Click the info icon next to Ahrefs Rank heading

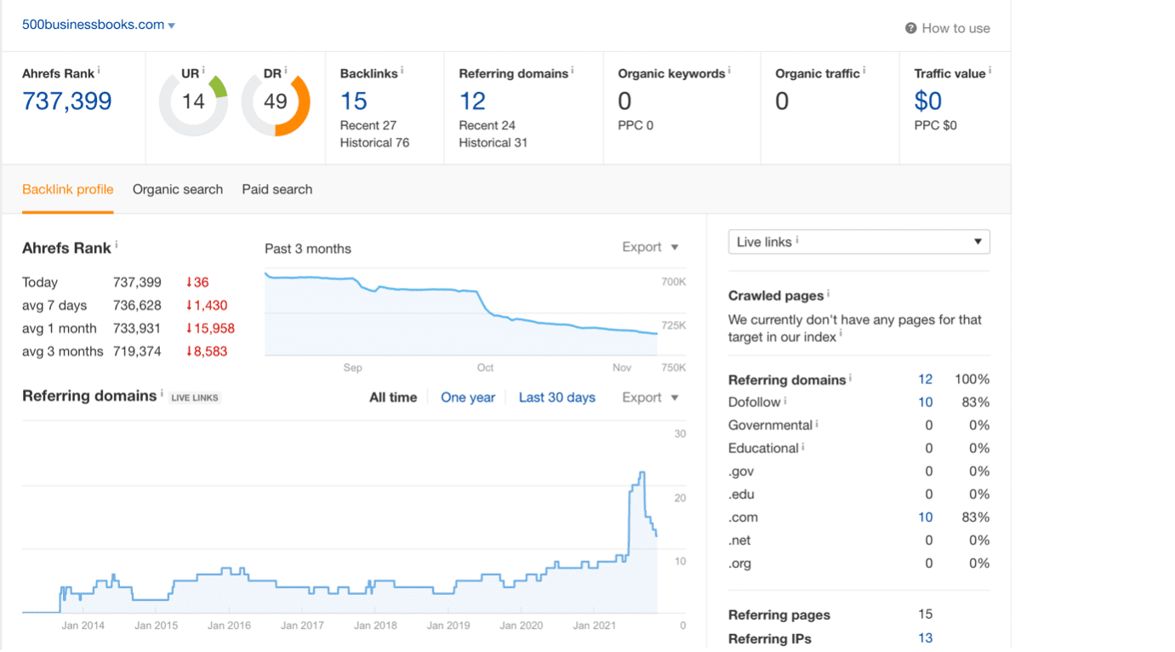click(99, 71)
